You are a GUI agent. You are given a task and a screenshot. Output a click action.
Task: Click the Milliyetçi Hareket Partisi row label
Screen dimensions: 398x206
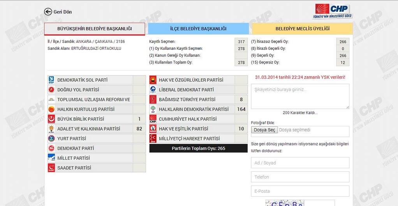[x=189, y=138]
